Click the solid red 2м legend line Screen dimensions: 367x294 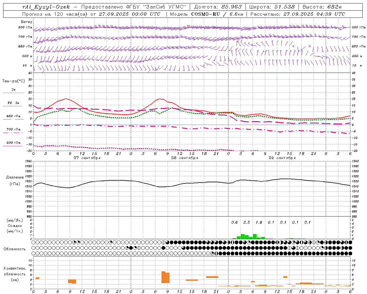pyautogui.click(x=13, y=93)
